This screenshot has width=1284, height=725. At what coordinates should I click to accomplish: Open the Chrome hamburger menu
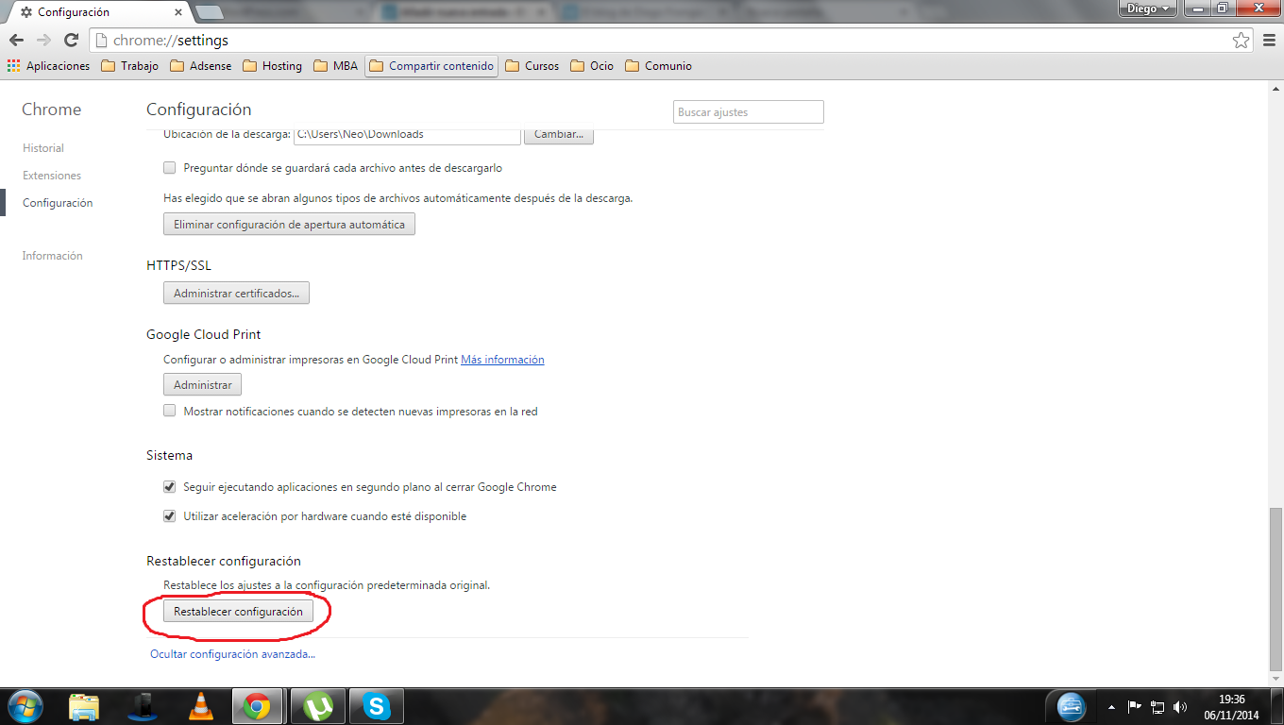1268,41
